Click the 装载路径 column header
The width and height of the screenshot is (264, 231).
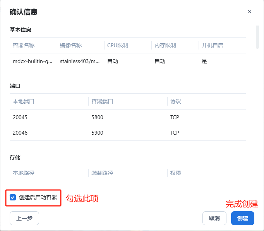(102, 173)
